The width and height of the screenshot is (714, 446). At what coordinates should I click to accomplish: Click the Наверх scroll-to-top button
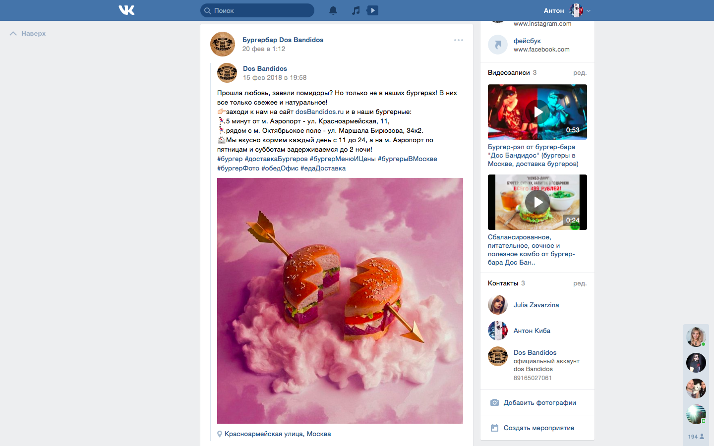pos(28,34)
